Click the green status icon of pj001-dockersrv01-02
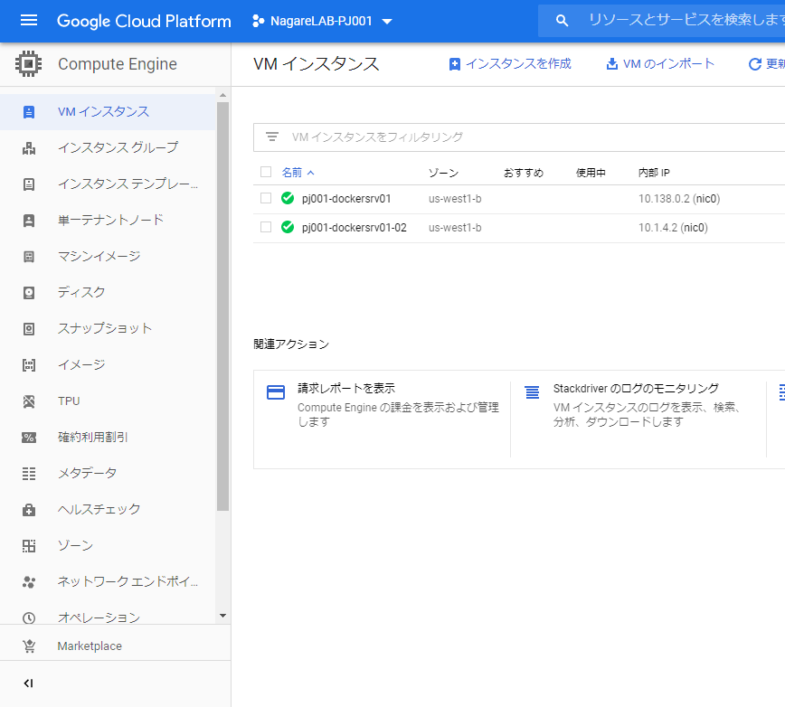The image size is (785, 707). click(288, 227)
